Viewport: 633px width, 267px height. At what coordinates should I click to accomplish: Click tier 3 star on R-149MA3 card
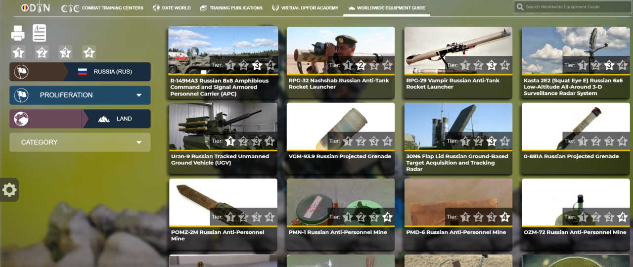tap(257, 65)
